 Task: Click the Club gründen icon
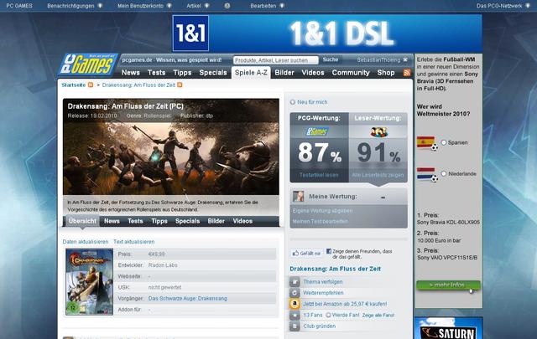coord(295,326)
